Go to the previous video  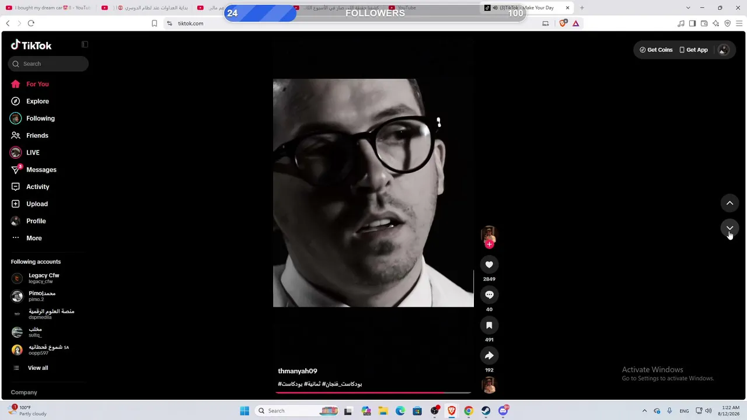point(729,203)
